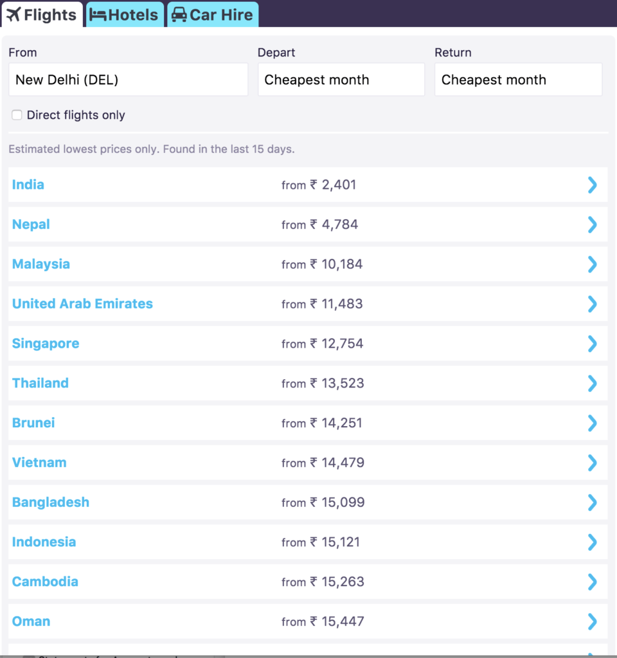Screen dimensions: 617x658
Task: Click the From field showing New Delhi (DEL)
Action: [128, 79]
